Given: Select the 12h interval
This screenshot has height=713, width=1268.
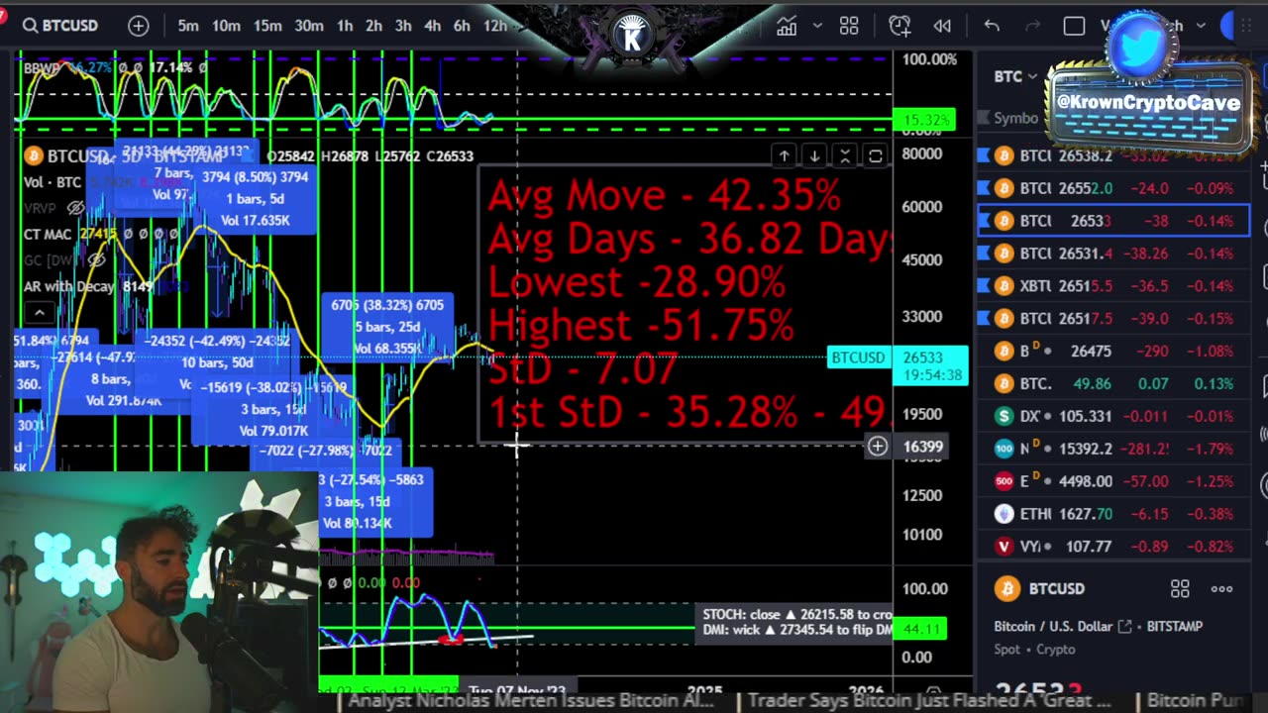Looking at the screenshot, I should pyautogui.click(x=494, y=26).
